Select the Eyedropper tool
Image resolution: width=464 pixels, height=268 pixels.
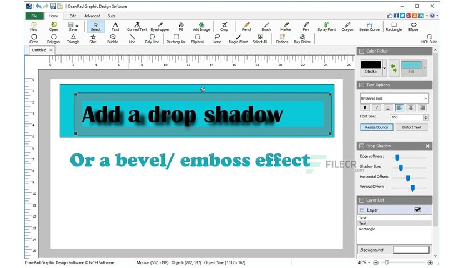160,27
